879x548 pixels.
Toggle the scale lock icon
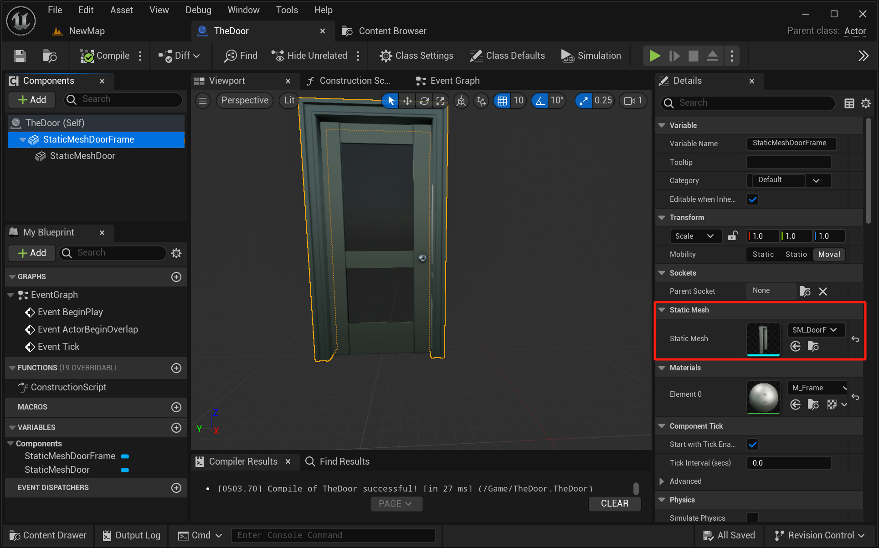733,236
